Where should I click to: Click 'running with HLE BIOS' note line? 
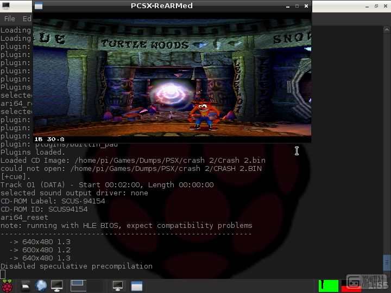[x=127, y=226]
